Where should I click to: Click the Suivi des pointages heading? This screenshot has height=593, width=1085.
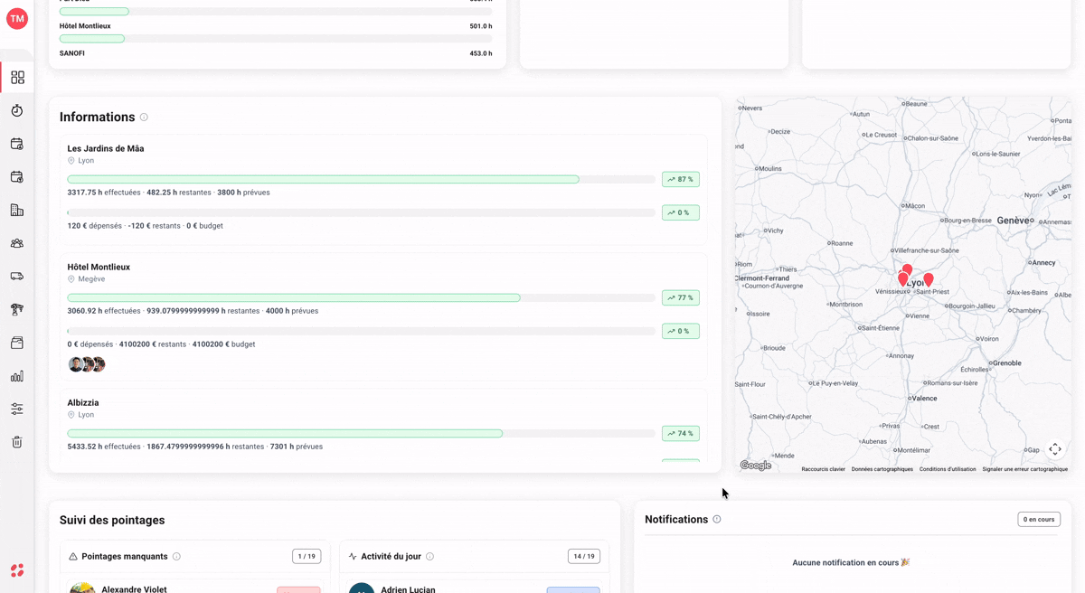[112, 521]
